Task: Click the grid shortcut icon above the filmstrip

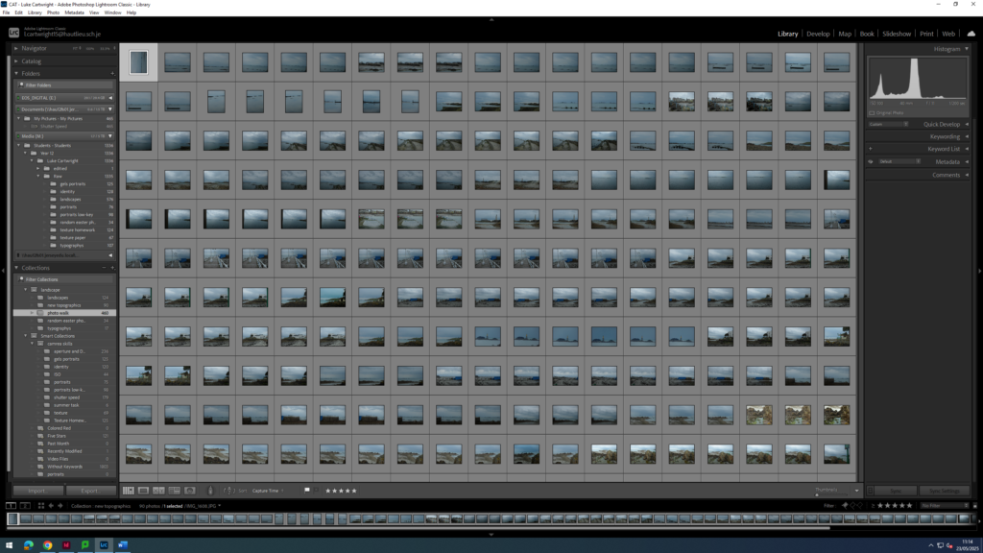Action: (x=41, y=506)
